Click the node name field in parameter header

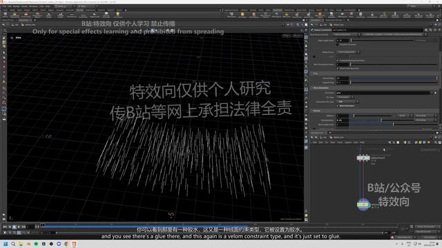(x=377, y=30)
